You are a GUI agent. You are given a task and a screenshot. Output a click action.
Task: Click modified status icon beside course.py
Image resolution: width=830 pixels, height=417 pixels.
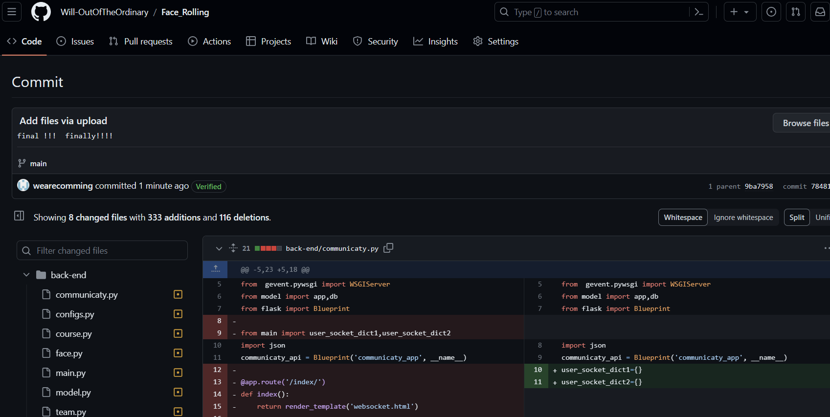(178, 333)
